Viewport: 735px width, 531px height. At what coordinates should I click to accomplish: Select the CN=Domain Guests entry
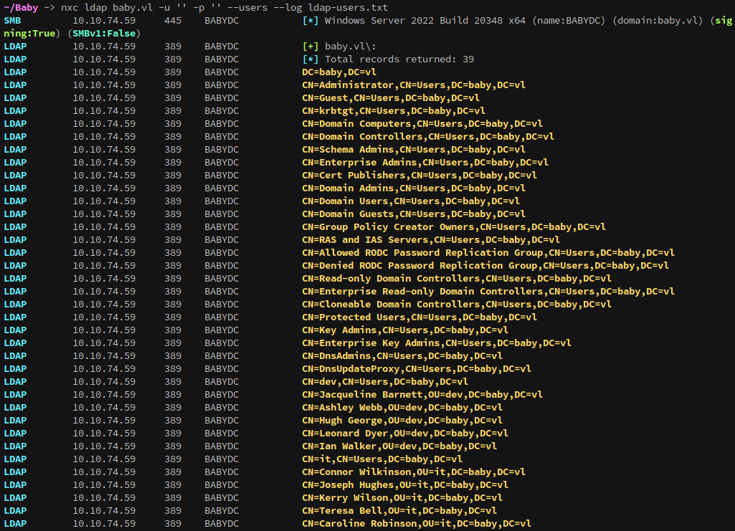pyautogui.click(x=414, y=214)
